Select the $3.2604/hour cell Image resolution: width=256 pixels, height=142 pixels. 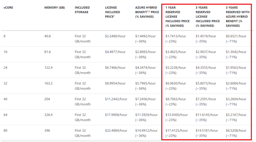coord(236,99)
